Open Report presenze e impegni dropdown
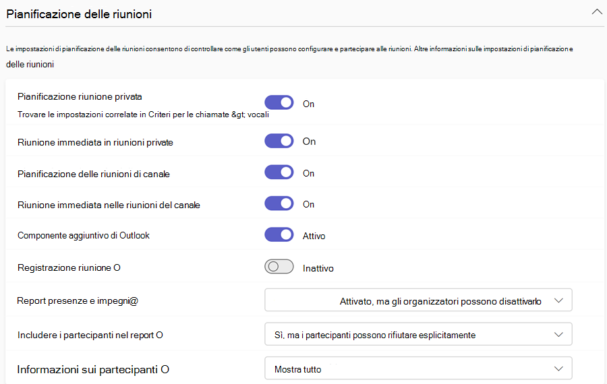 point(418,300)
